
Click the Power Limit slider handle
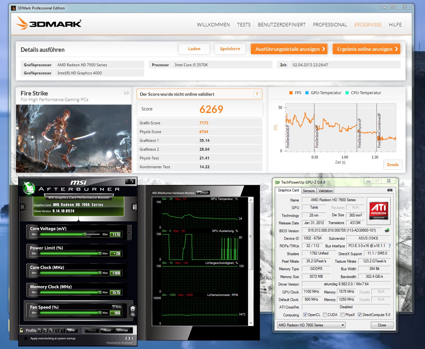tap(100, 253)
